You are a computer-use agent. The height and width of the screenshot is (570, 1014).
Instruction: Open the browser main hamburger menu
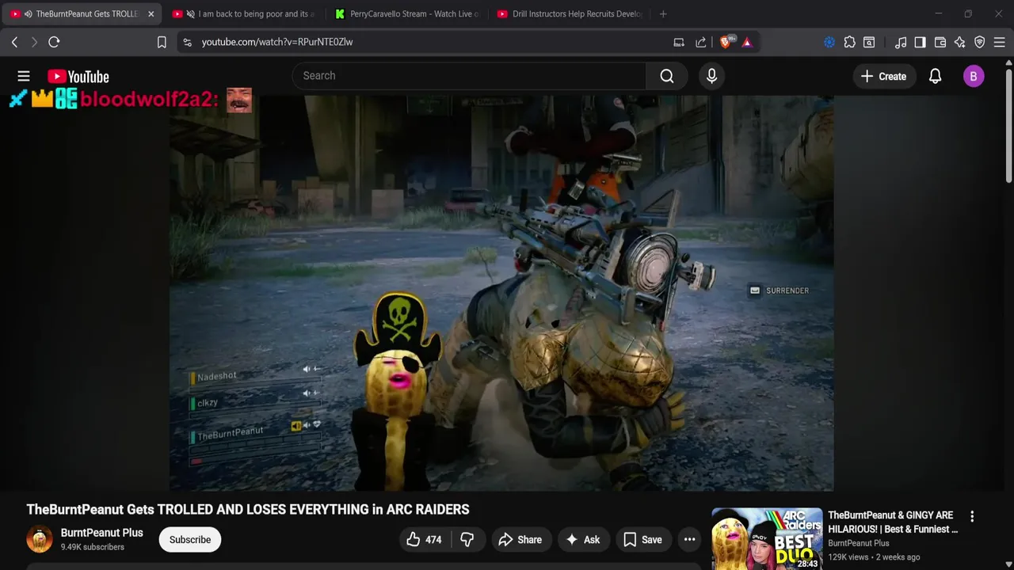(1000, 42)
